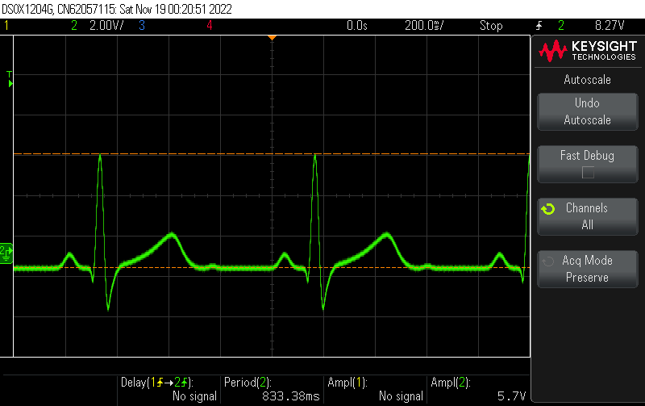Image resolution: width=645 pixels, height=406 pixels.
Task: Click the Stop run status text
Action: coord(491,26)
